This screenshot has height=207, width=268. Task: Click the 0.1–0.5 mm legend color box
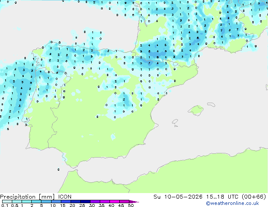point(7,202)
